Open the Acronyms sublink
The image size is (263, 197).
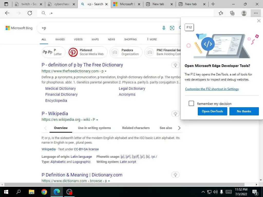127,94
